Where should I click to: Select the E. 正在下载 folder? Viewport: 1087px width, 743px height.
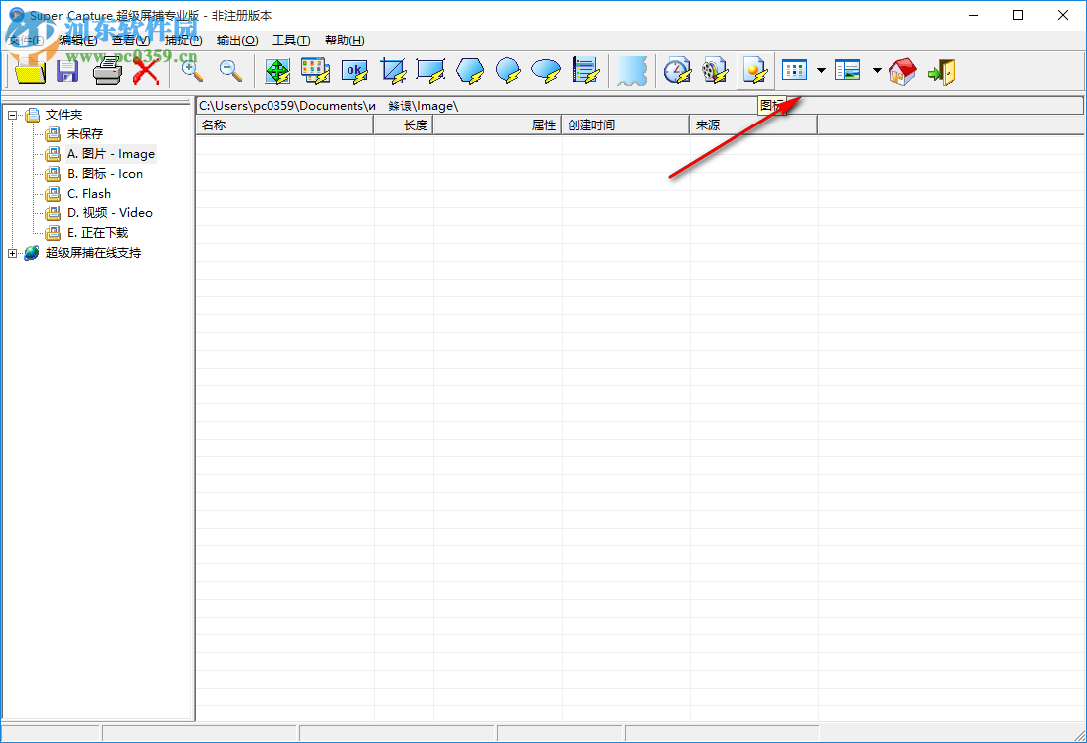tap(98, 233)
